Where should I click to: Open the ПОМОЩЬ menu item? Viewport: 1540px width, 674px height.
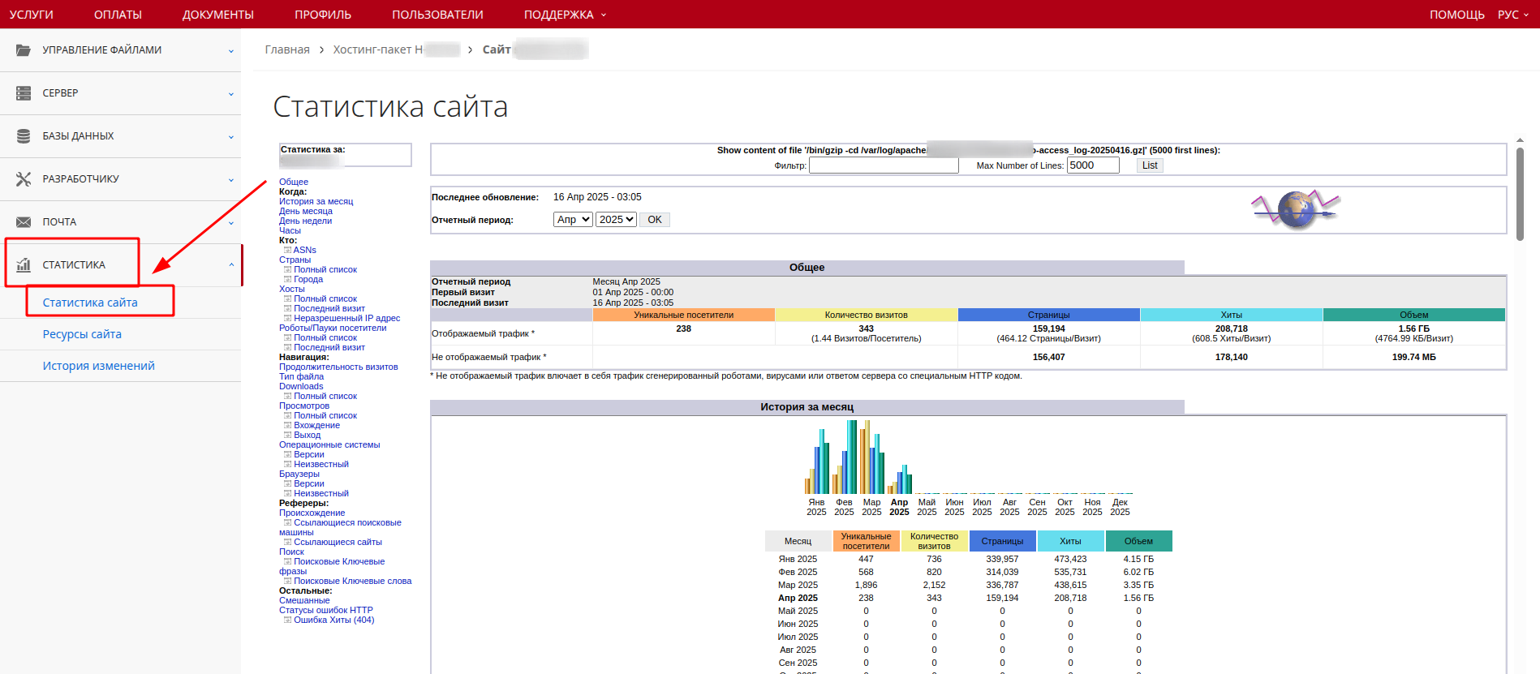(1457, 15)
